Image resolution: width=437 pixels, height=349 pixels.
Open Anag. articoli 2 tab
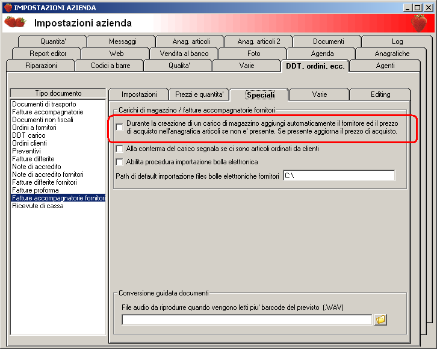[x=259, y=42]
